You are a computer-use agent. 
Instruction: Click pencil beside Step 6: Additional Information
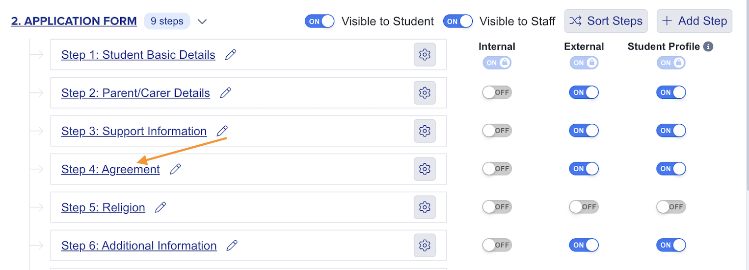(232, 246)
